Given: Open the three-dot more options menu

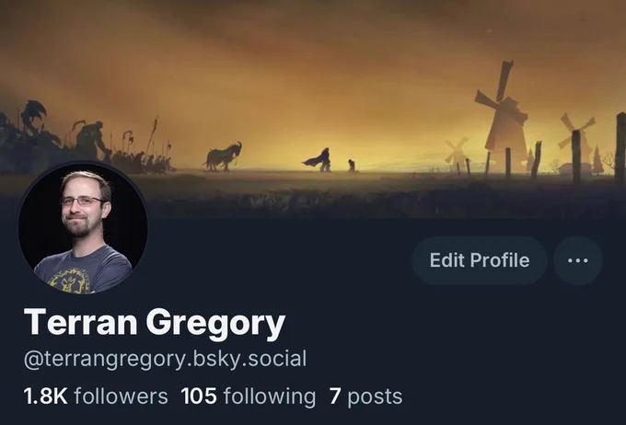Looking at the screenshot, I should tap(578, 260).
